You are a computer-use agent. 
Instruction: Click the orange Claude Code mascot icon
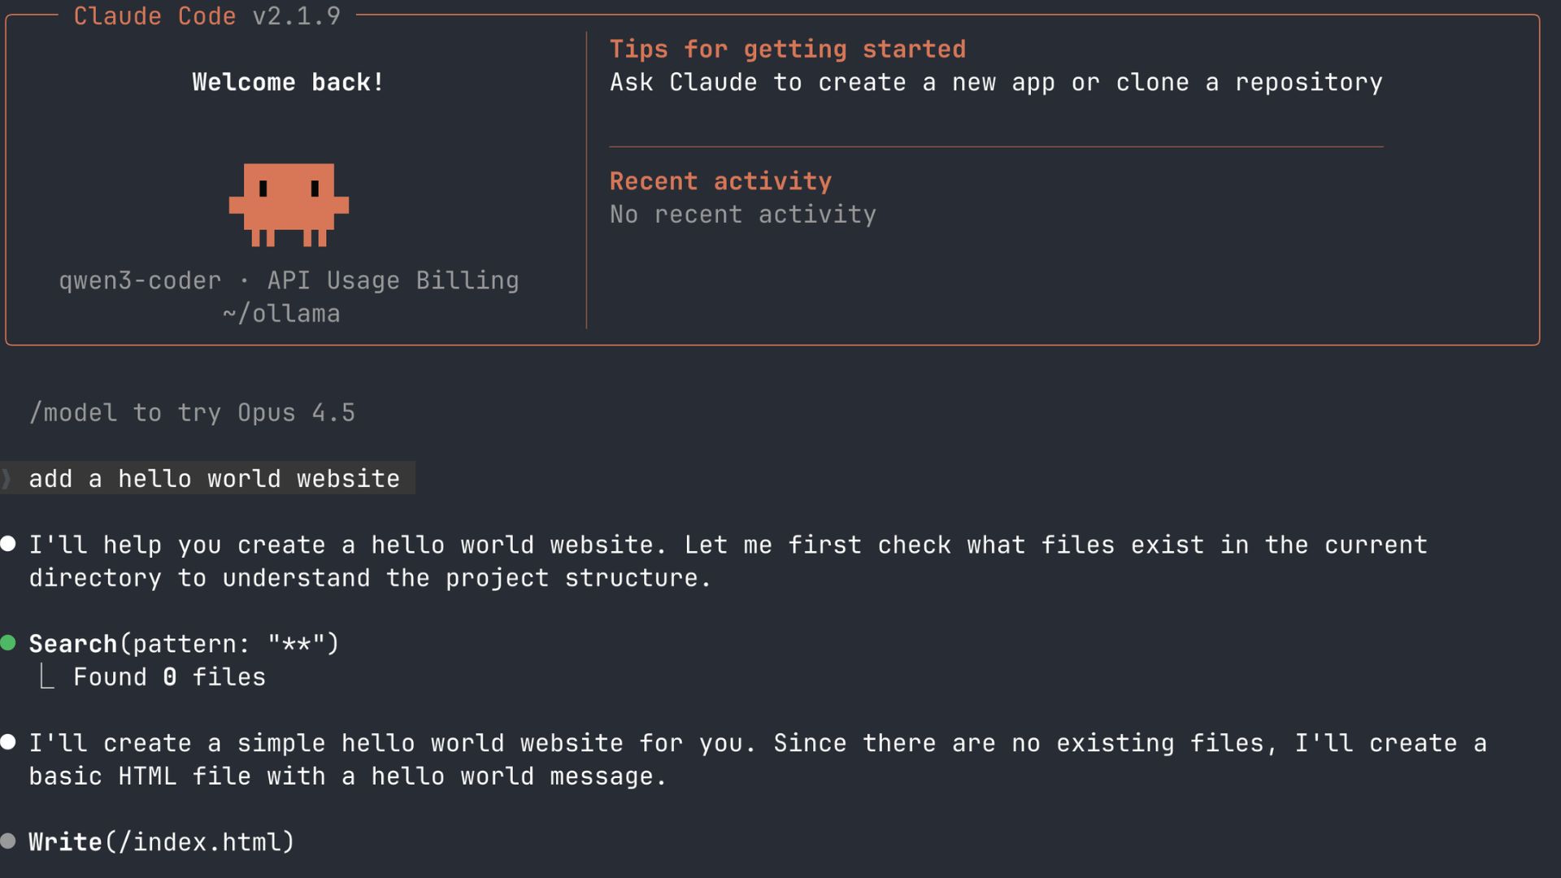pos(289,204)
